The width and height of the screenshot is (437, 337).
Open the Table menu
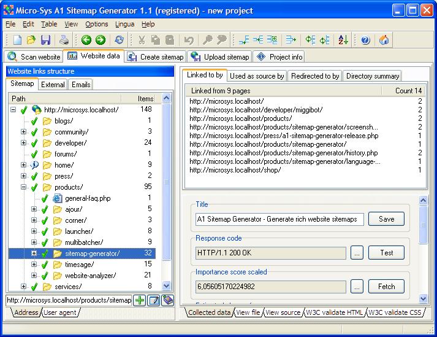[49, 25]
